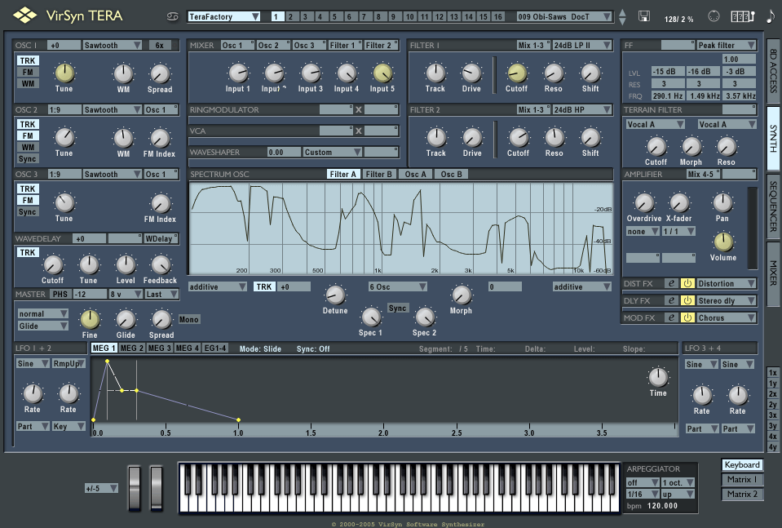Toggle the DLY FX power button
The height and width of the screenshot is (528, 782).
pos(687,300)
